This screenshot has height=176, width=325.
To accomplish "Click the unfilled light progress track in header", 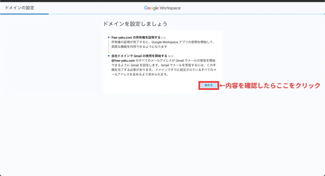I will 187,14.
